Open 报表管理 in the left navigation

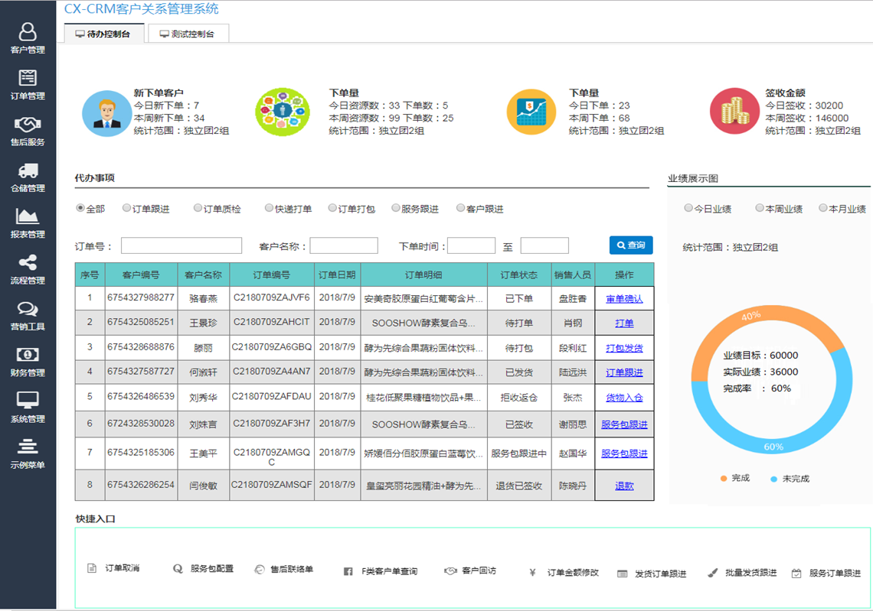[28, 223]
